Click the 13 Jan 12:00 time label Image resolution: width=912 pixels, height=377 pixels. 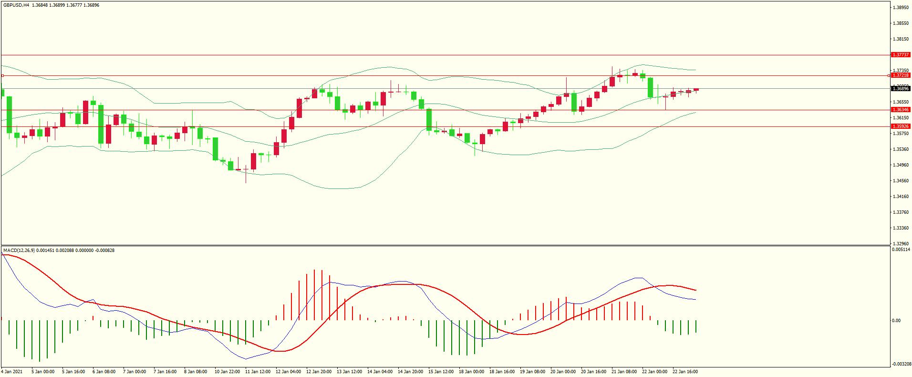click(349, 372)
